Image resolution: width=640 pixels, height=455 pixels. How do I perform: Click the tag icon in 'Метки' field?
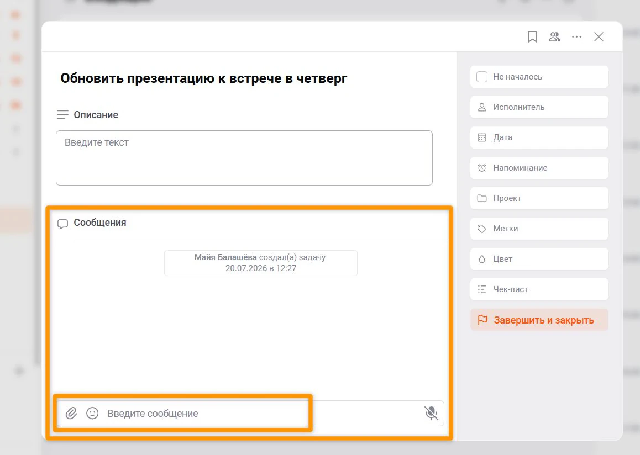tap(482, 229)
